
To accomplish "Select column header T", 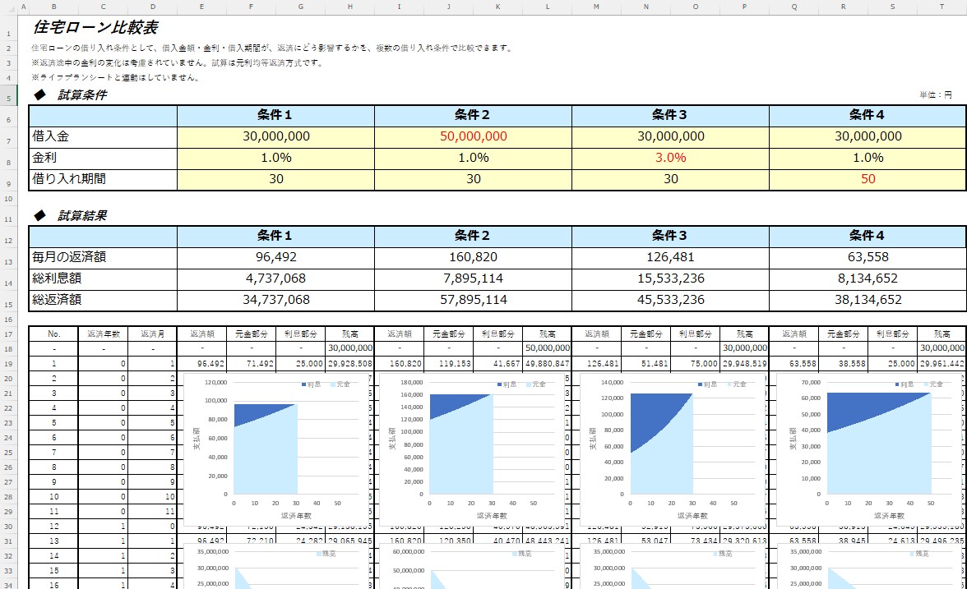I will tap(942, 7).
